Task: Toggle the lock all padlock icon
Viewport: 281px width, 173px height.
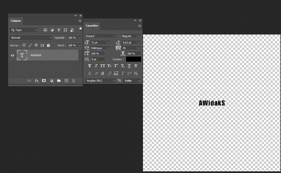Action: pyautogui.click(x=48, y=45)
